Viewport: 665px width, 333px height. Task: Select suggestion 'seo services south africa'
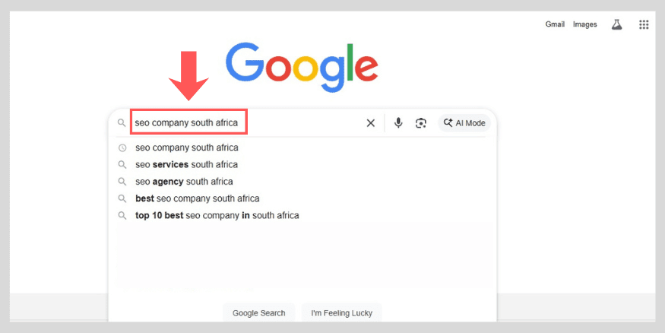pyautogui.click(x=187, y=165)
